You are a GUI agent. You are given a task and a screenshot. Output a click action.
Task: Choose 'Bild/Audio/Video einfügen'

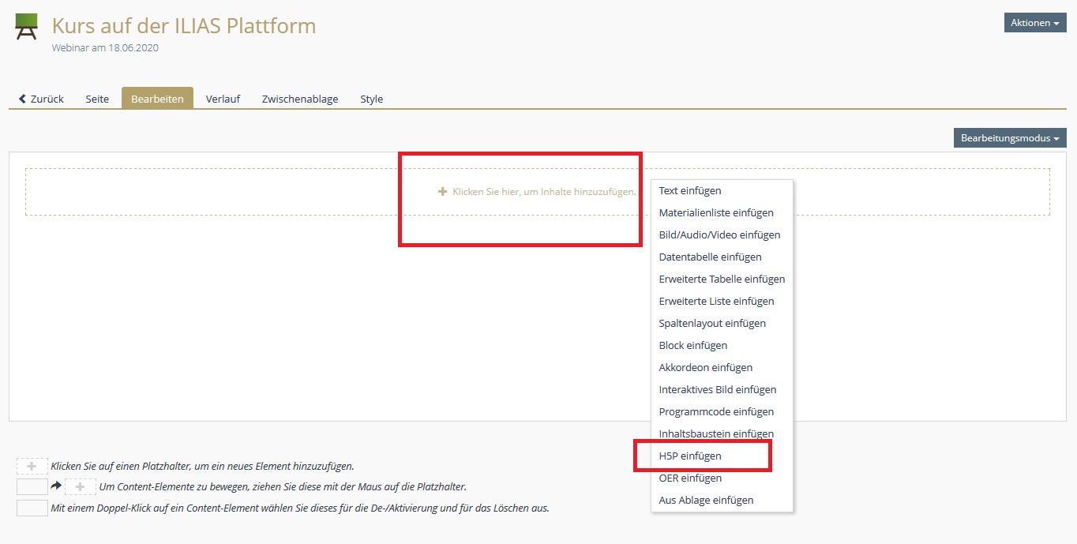719,234
